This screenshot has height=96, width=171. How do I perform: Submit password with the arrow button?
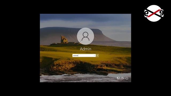[x=97, y=55]
